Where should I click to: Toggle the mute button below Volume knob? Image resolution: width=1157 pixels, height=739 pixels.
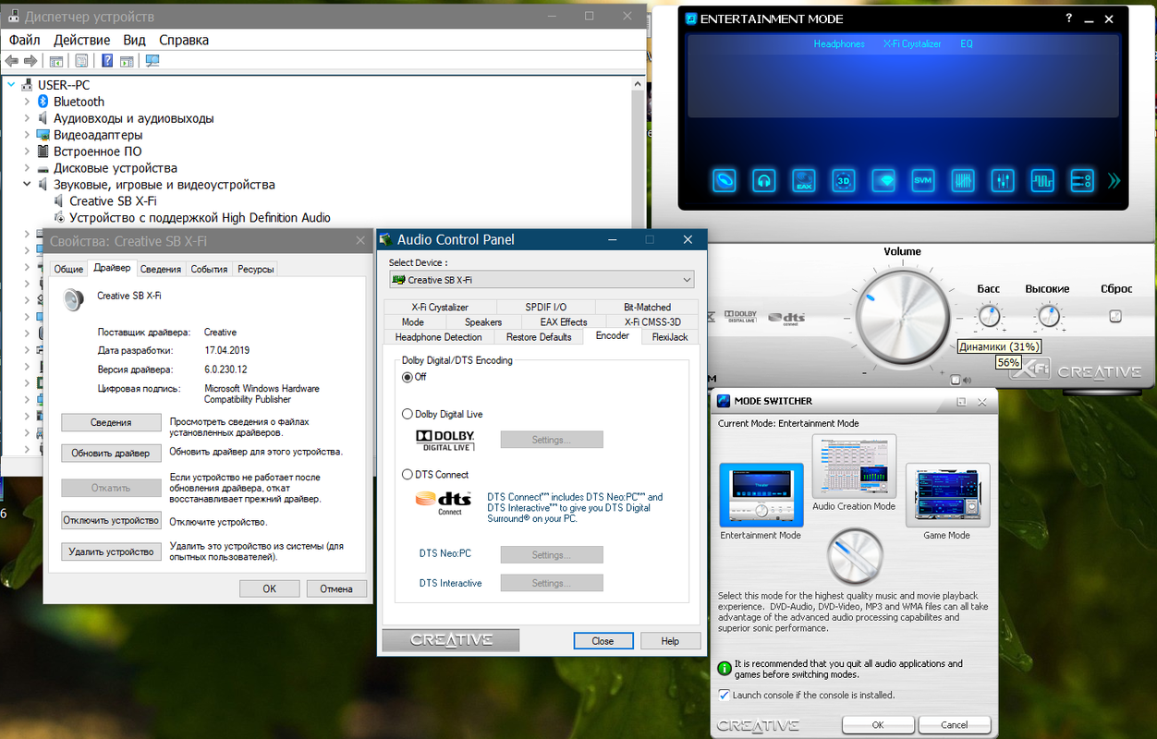(x=956, y=380)
